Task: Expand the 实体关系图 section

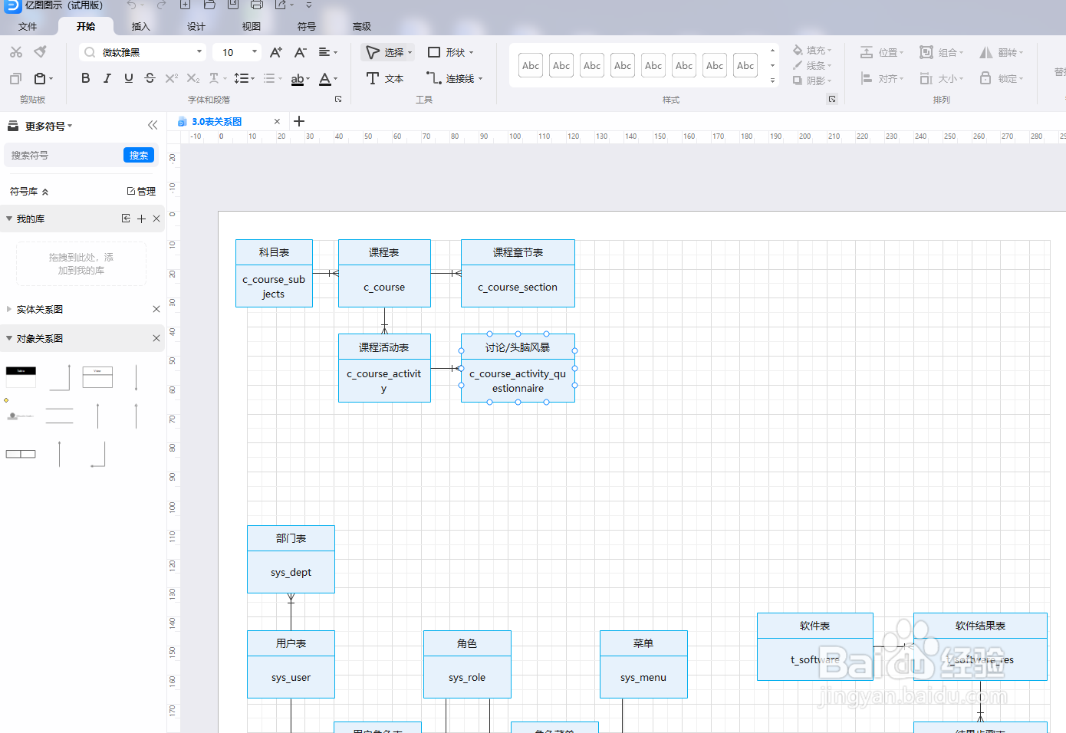Action: 9,309
